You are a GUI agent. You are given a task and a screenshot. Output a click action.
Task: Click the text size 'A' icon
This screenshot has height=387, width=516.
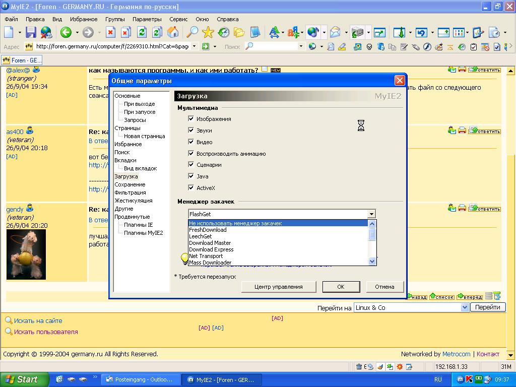pyautogui.click(x=274, y=32)
